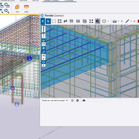
Task: Click the lowest blue M marker at column base
Action: pyautogui.click(x=17, y=104)
